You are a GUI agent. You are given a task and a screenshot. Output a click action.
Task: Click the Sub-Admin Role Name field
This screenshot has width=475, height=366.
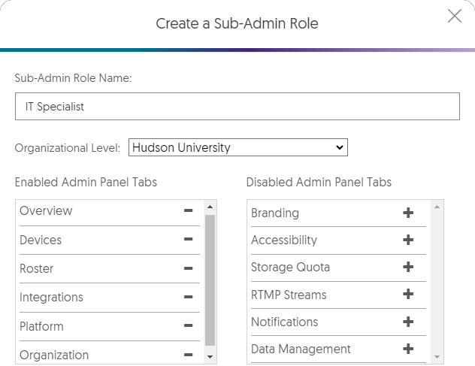237,107
